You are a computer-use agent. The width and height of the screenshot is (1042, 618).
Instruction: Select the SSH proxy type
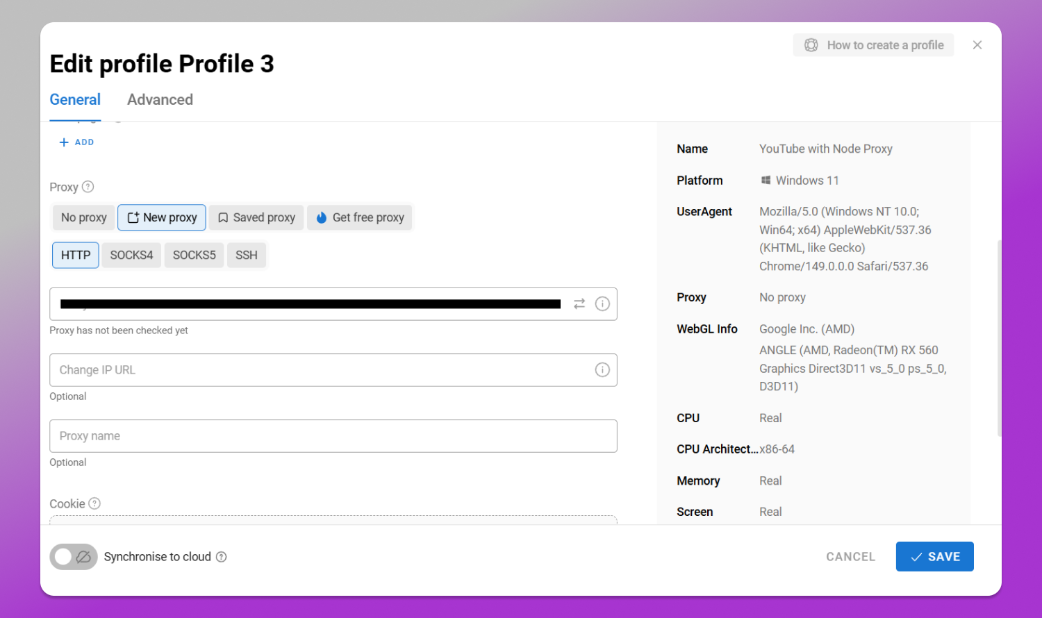(x=247, y=256)
